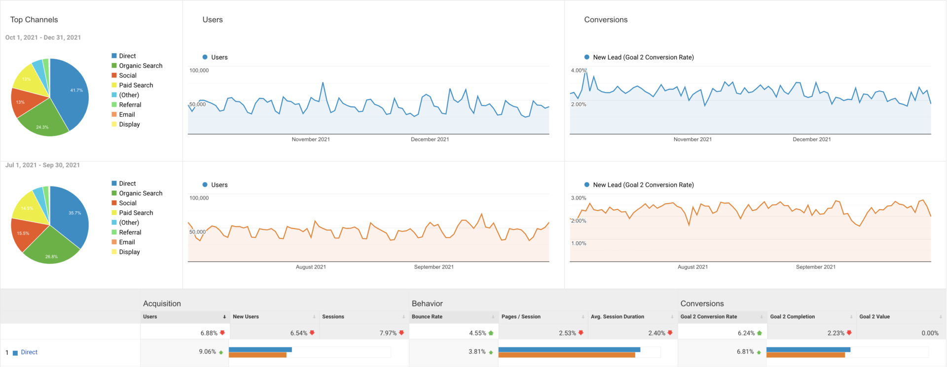The height and width of the screenshot is (367, 947).
Task: Click sort arrow in Sessions column
Action: [403, 317]
